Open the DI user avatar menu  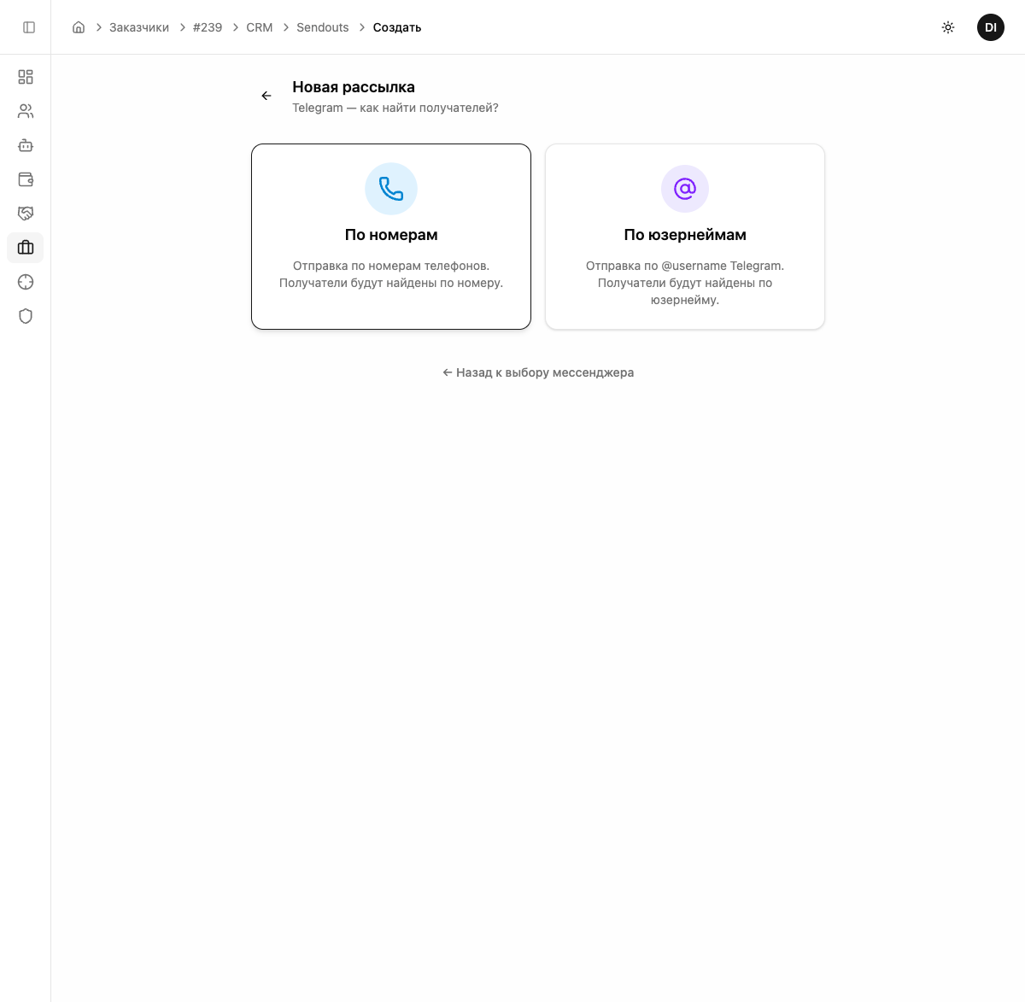[x=991, y=27]
